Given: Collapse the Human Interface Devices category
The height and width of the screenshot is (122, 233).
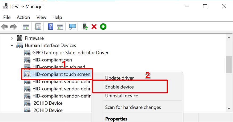Looking at the screenshot, I should tap(12, 45).
